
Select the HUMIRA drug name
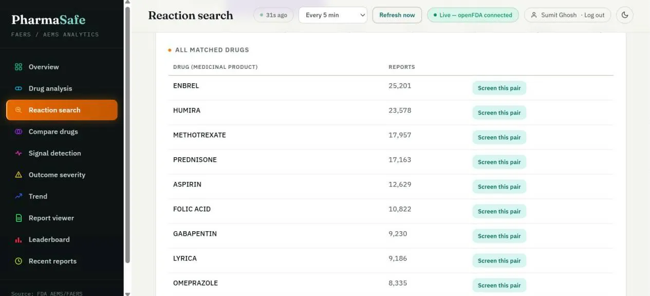pyautogui.click(x=187, y=110)
